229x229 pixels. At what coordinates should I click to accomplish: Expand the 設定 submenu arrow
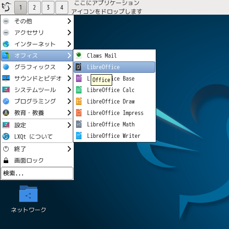(x=69, y=125)
